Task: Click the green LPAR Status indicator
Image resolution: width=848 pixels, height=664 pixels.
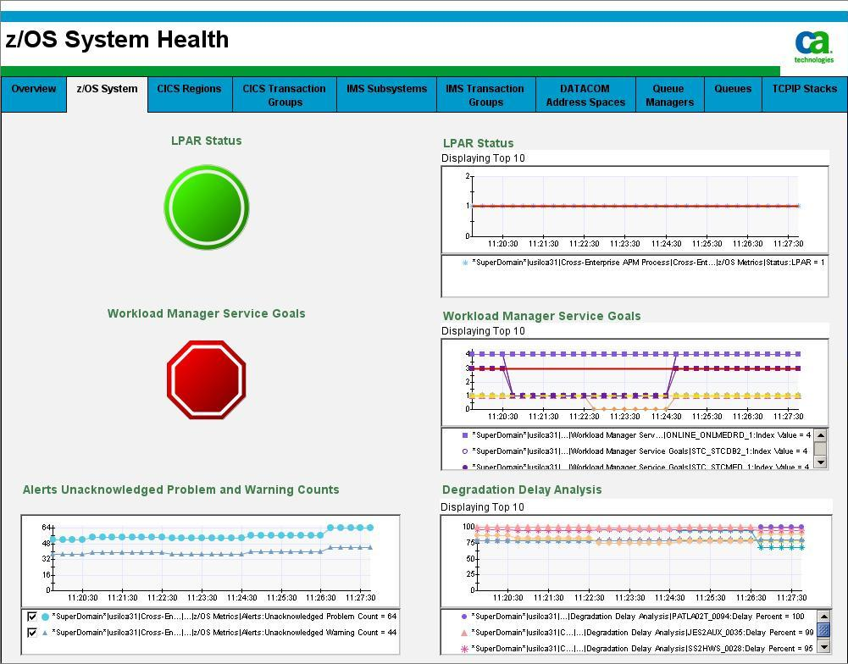Action: click(207, 207)
